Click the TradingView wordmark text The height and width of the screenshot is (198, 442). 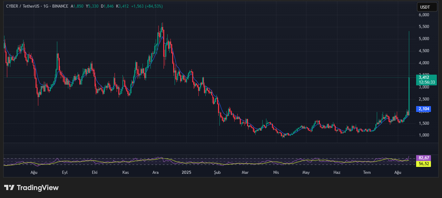pos(38,188)
